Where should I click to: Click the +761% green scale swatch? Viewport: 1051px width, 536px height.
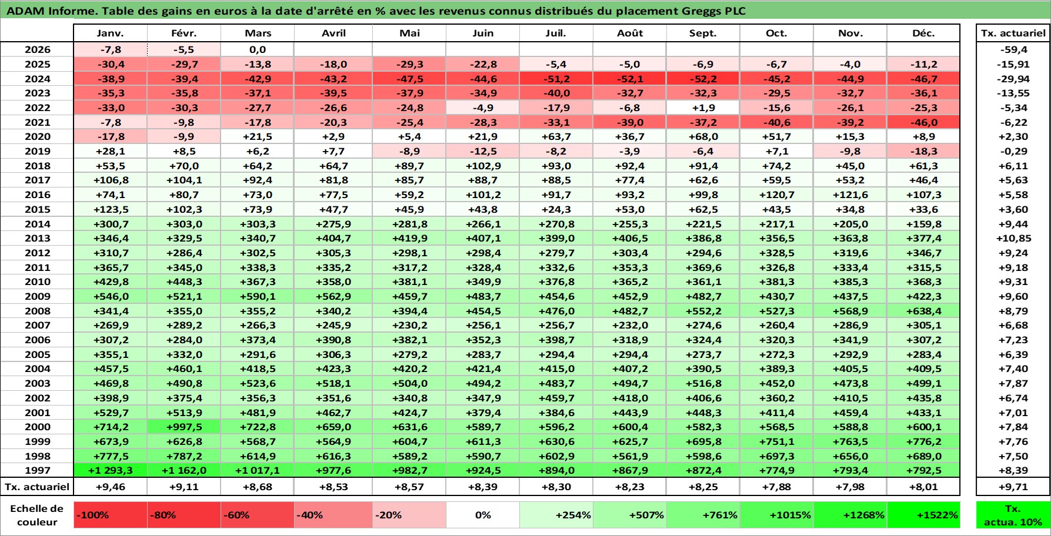tap(703, 515)
